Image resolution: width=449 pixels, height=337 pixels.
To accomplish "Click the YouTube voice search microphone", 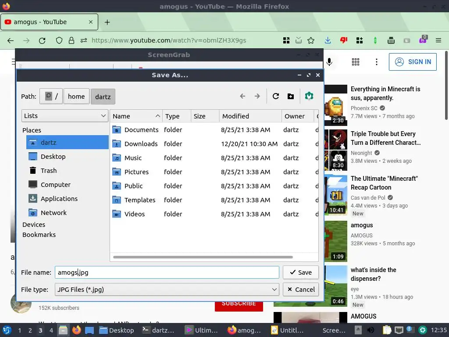I will [329, 61].
